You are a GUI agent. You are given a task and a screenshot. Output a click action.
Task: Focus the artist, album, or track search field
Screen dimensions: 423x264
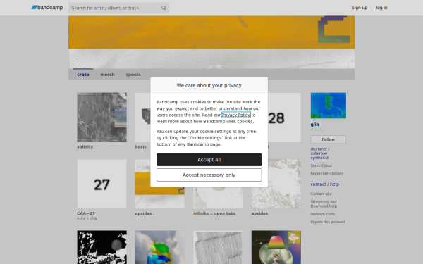(118, 8)
